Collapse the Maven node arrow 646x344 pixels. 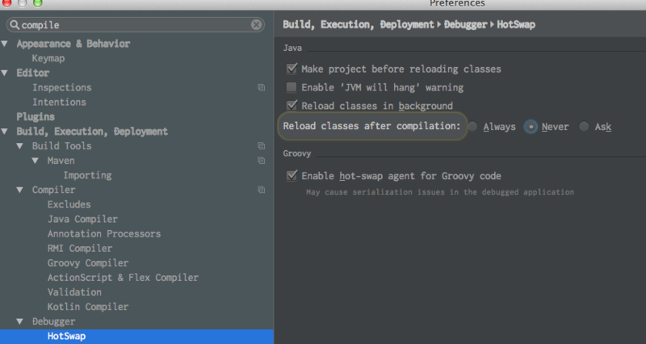35,160
